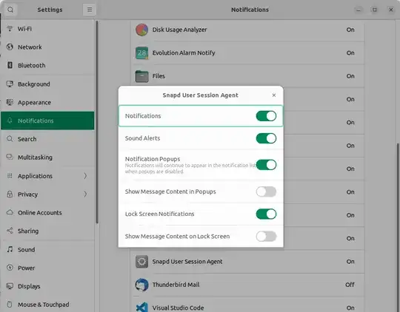The image size is (400, 312).
Task: Click the Notifications window title text
Action: (x=250, y=10)
